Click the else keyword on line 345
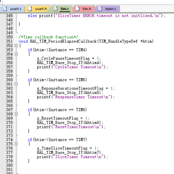Image resolution: width=174 pixels, height=174 pixels. point(32,16)
